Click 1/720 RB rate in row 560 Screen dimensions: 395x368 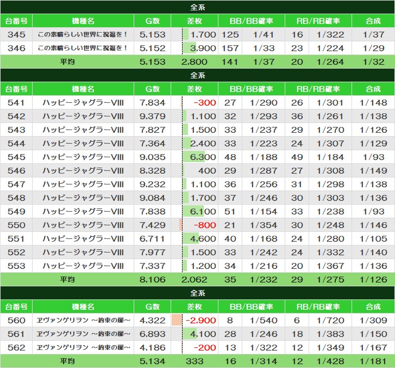(330, 320)
